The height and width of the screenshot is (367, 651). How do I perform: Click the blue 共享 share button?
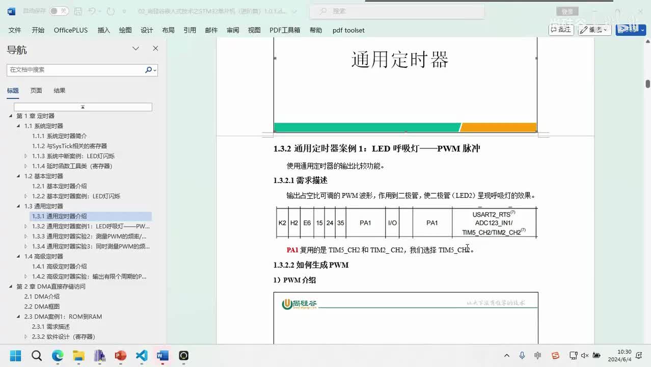click(631, 30)
